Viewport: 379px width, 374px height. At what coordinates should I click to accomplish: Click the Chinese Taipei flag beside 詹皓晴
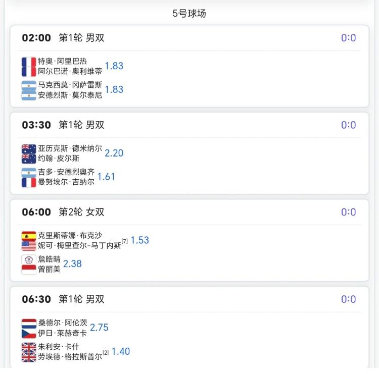[x=29, y=259]
